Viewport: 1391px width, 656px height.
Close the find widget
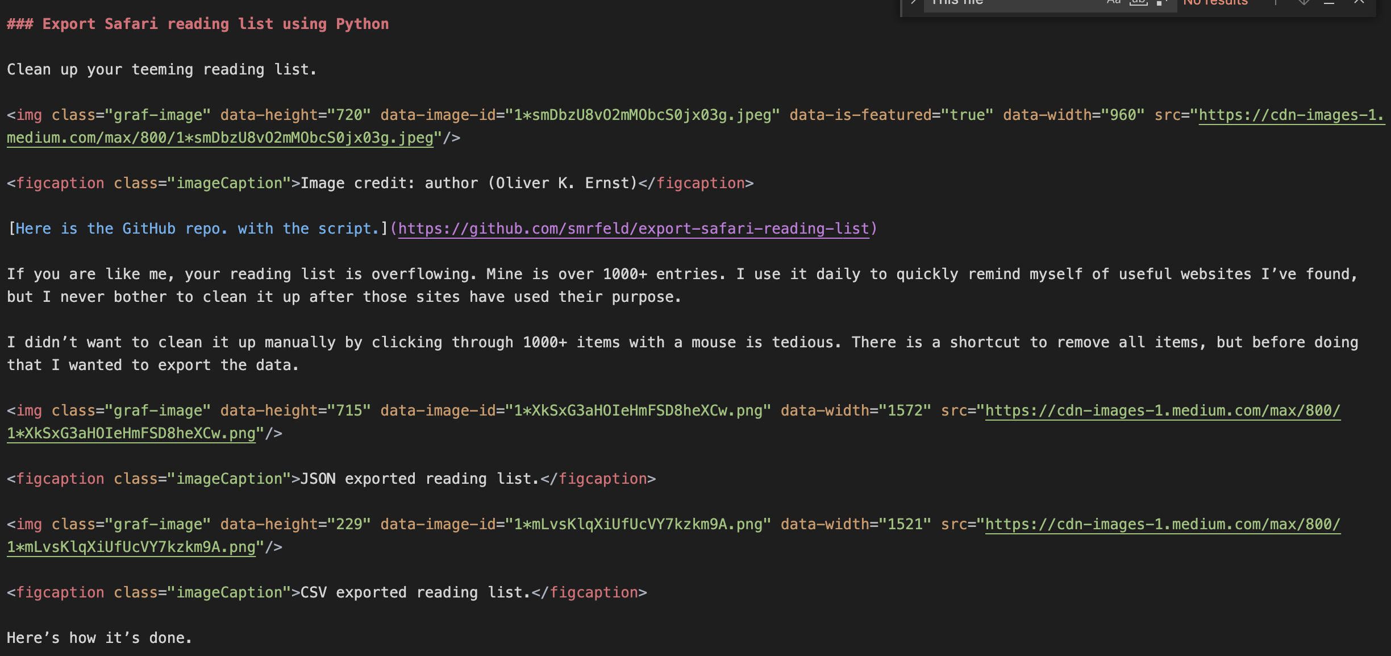1359,2
